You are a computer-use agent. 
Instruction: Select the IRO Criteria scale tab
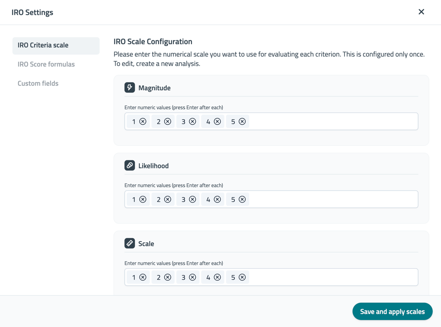tap(56, 46)
